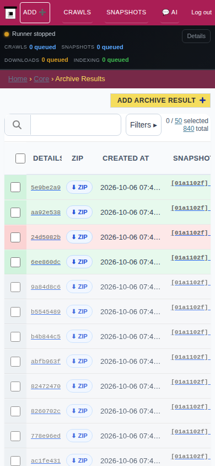Click downloads 0 queued link
215x466 pixels.
[x=55, y=60]
